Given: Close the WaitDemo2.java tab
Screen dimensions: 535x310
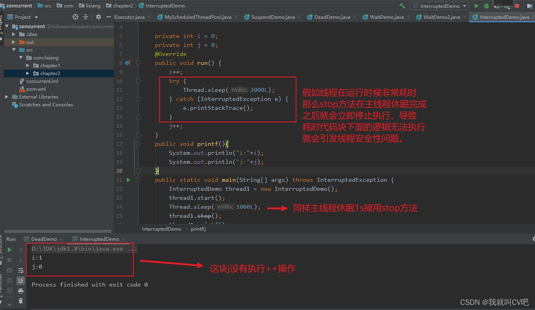Looking at the screenshot, I should pos(465,17).
